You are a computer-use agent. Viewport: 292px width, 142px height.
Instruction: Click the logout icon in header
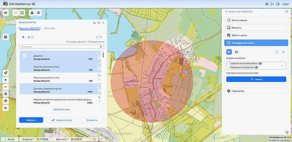click(x=272, y=4)
